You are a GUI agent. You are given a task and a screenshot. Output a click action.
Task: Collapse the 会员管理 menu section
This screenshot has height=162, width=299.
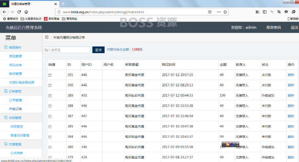15,118
